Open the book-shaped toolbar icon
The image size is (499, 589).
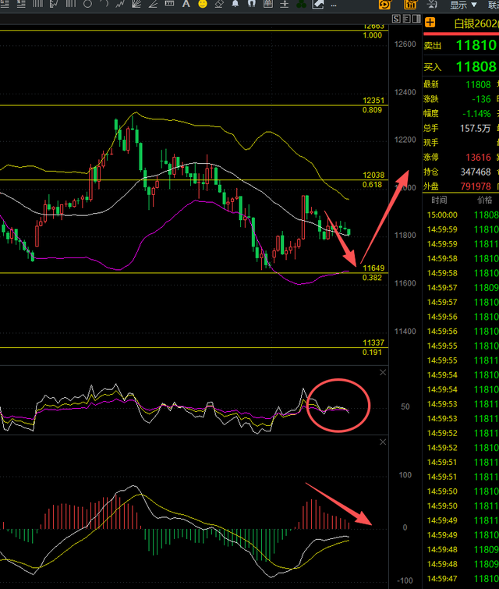(x=268, y=4)
